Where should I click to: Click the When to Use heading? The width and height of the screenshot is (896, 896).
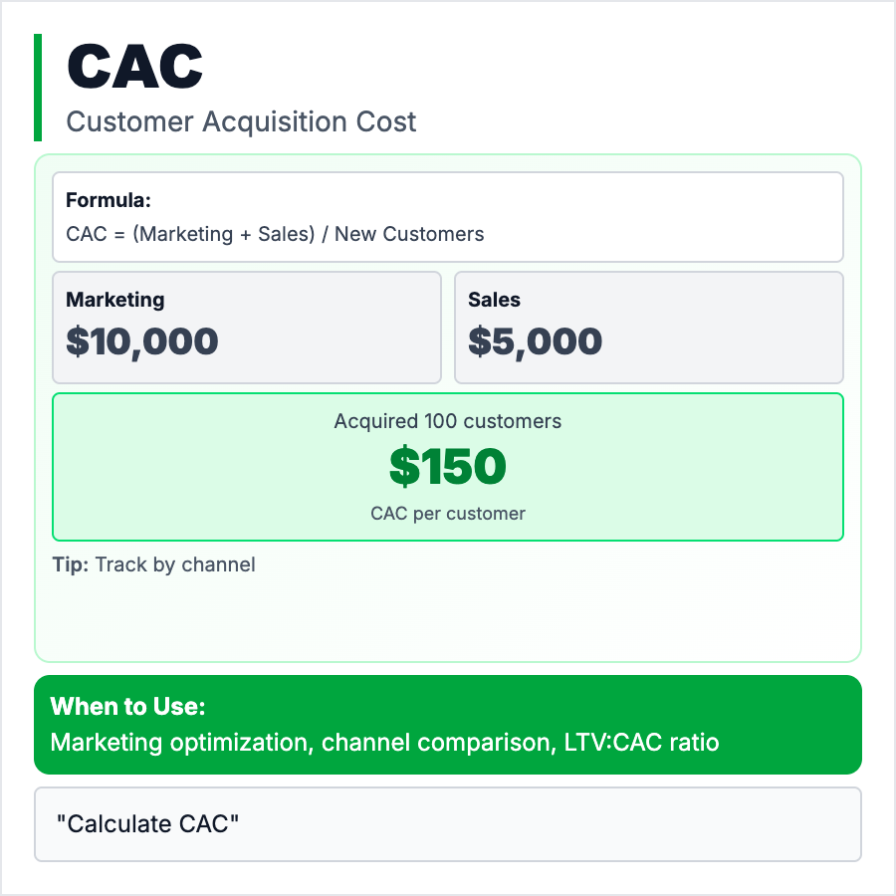tap(128, 707)
